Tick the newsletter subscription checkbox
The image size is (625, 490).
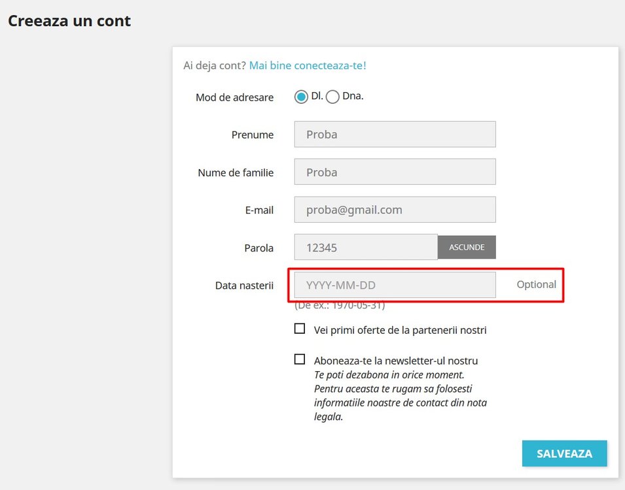[x=300, y=359]
